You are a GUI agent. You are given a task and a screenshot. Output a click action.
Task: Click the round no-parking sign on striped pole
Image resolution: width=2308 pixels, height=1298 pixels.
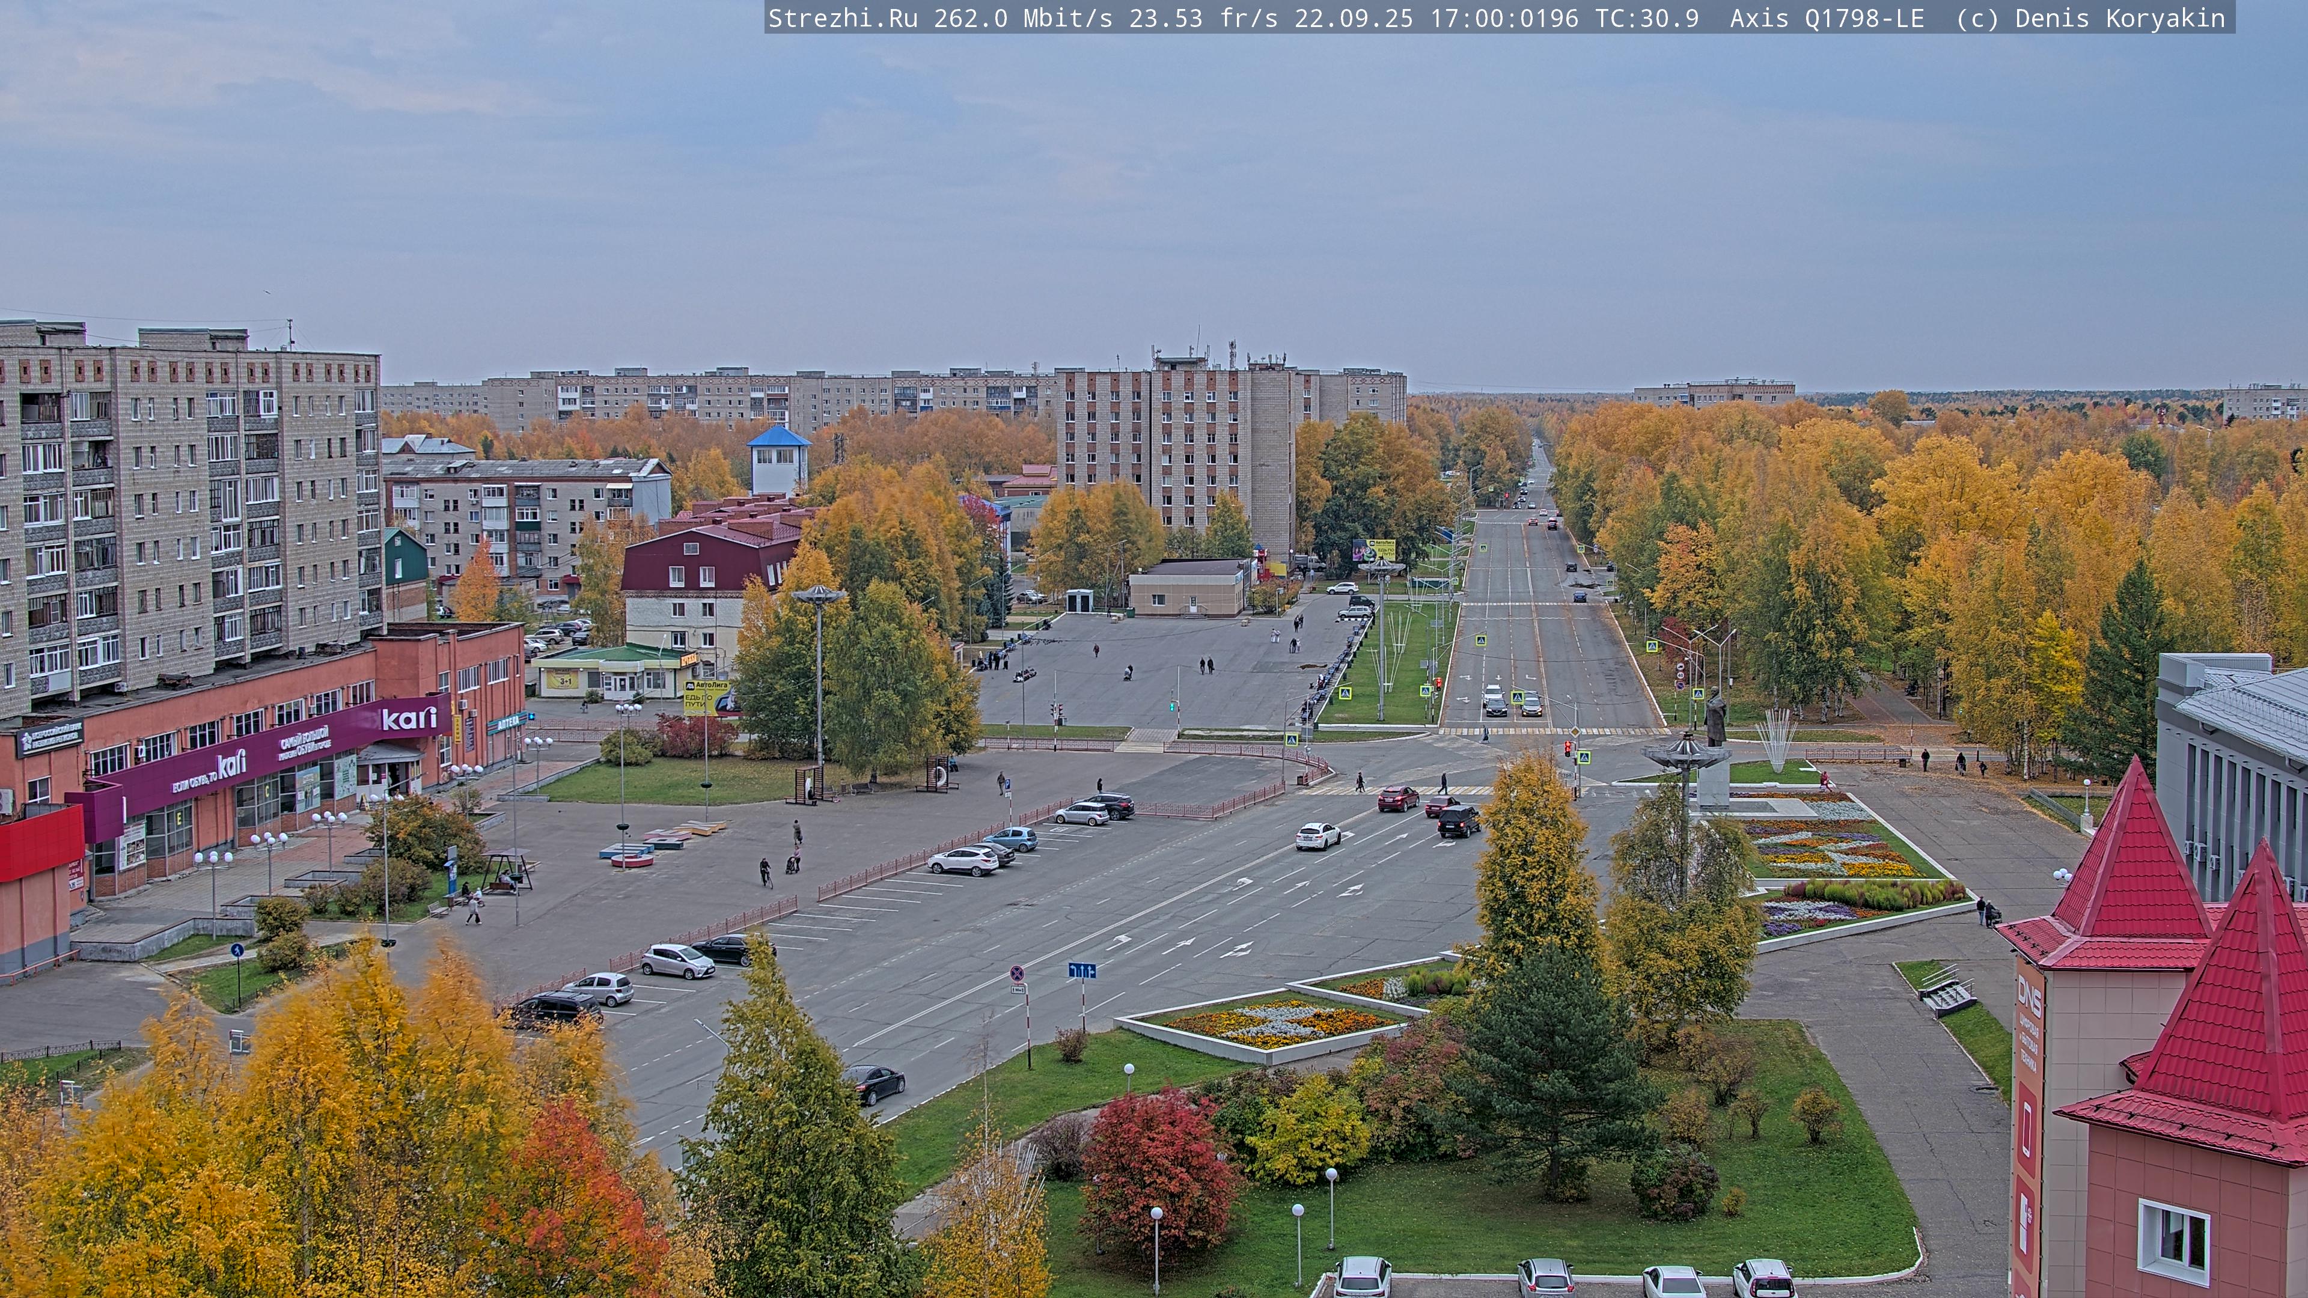(x=1017, y=973)
